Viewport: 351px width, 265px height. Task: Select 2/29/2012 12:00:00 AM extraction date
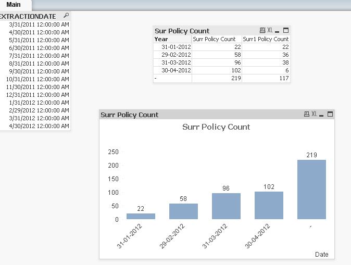[x=35, y=110]
